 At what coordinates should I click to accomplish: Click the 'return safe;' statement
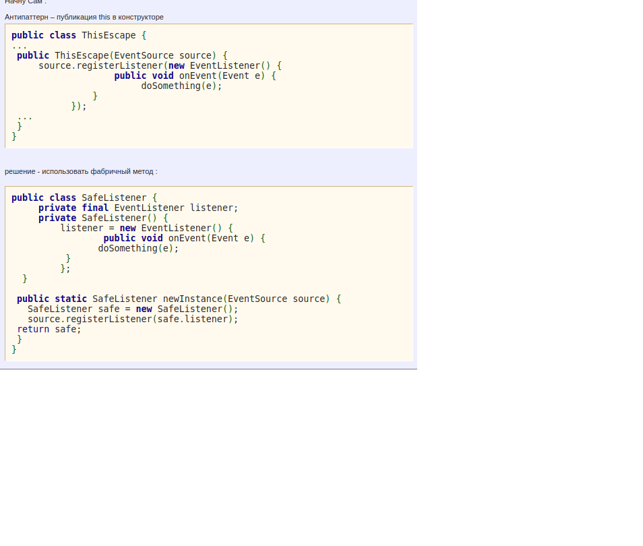coord(49,329)
